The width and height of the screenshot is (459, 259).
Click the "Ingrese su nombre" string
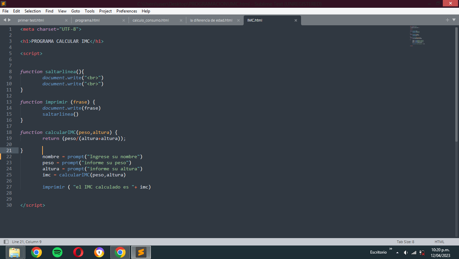(x=113, y=156)
